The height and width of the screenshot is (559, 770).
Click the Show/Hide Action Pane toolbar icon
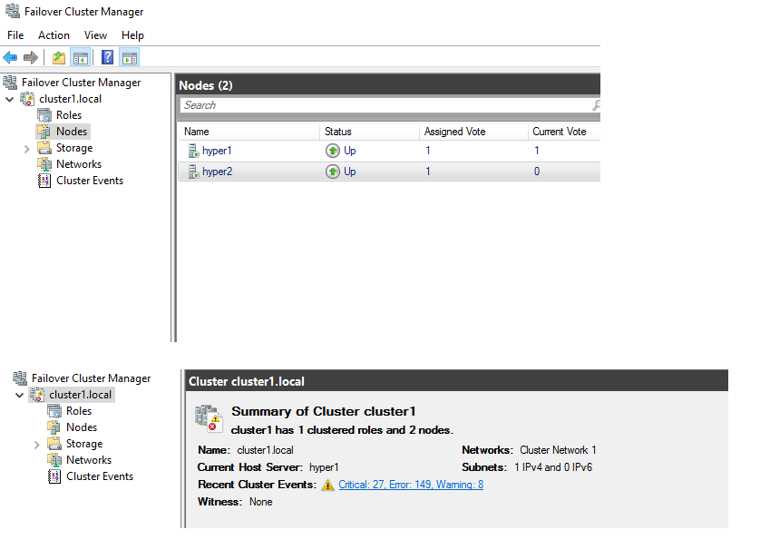pyautogui.click(x=128, y=57)
